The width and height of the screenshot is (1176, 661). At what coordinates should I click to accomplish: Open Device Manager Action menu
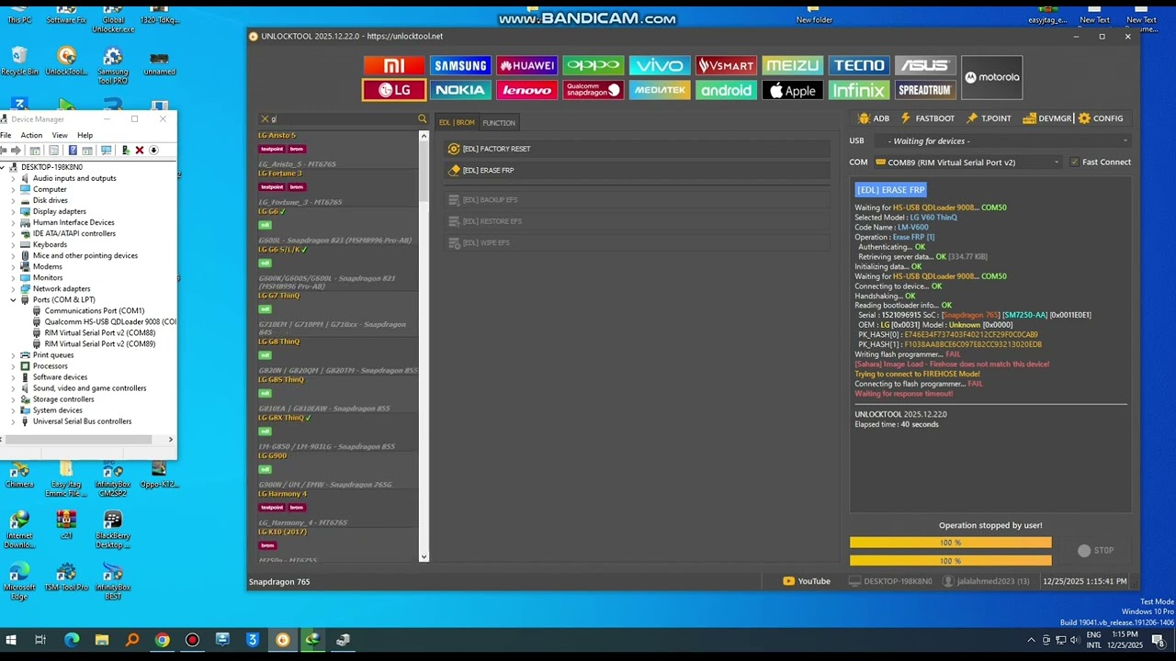pos(31,135)
